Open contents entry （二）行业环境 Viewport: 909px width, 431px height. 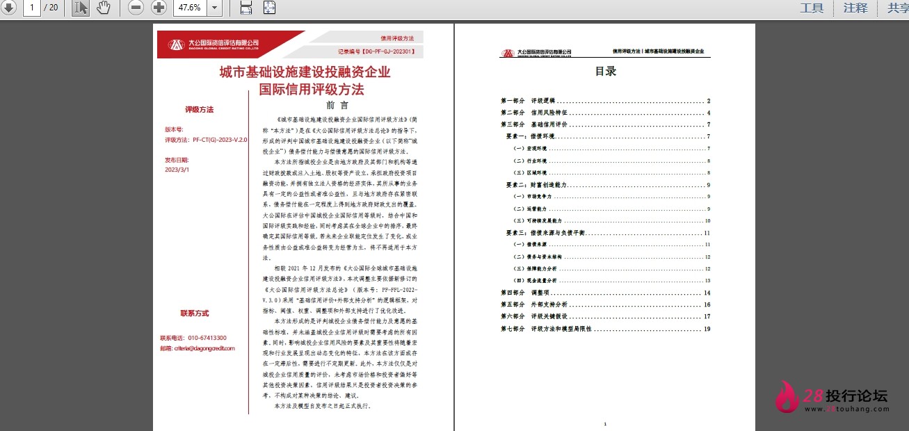click(x=611, y=161)
